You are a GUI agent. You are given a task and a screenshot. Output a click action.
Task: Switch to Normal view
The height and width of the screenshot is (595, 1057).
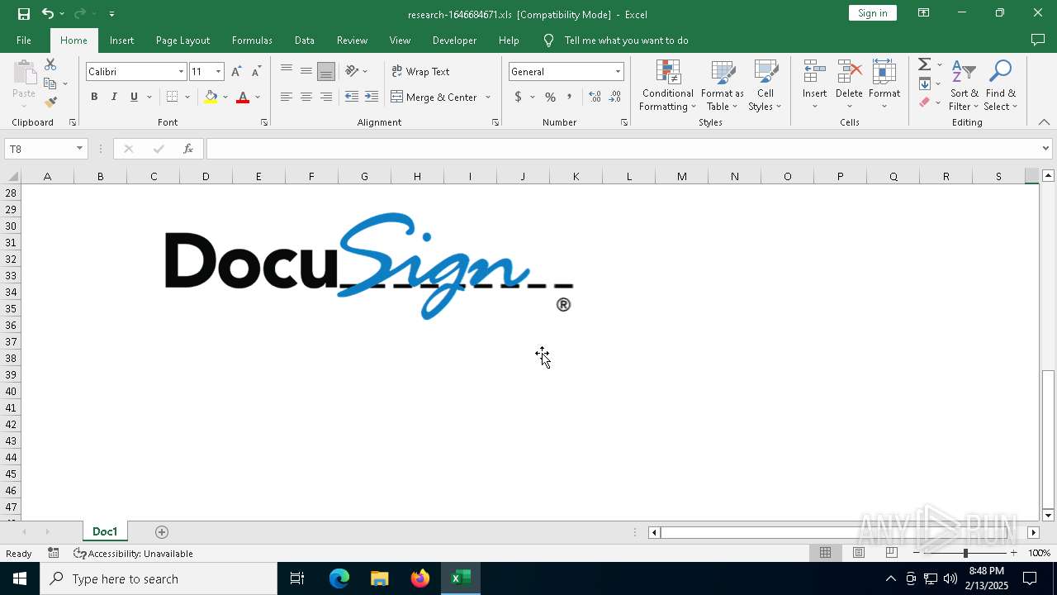coord(825,553)
